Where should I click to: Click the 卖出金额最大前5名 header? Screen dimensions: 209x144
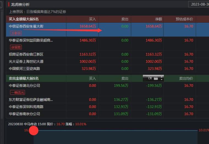pyautogui.click(x=24, y=78)
